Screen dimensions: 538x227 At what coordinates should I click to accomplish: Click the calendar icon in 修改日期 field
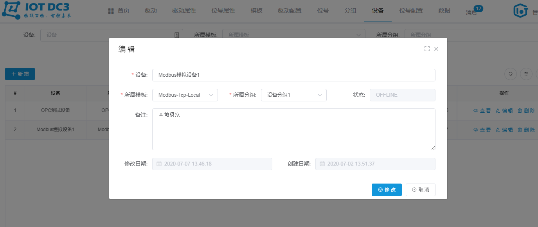pyautogui.click(x=159, y=164)
